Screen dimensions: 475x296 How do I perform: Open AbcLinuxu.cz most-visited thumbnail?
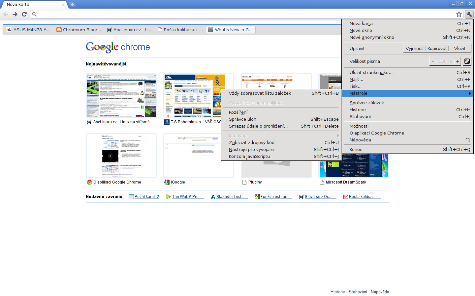(x=121, y=96)
